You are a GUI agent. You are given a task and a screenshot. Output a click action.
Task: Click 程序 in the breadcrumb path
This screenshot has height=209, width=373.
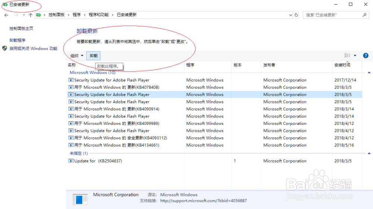click(76, 15)
